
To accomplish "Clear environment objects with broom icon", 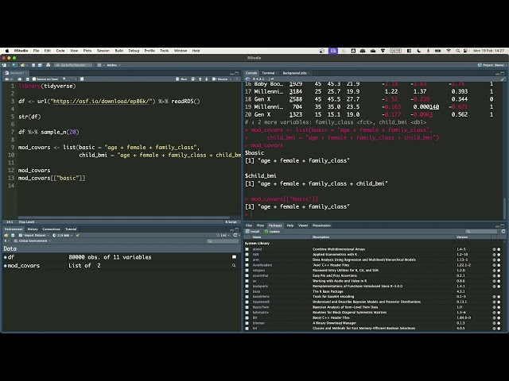I will tap(78, 235).
